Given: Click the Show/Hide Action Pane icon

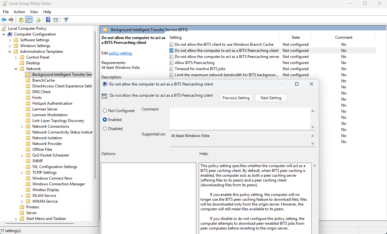Looking at the screenshot, I should pos(56,20).
